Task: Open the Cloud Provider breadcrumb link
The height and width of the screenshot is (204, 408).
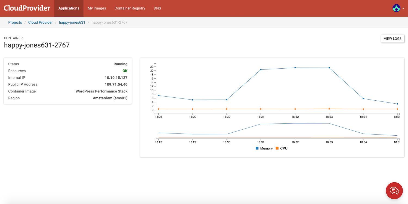Action: (x=41, y=22)
